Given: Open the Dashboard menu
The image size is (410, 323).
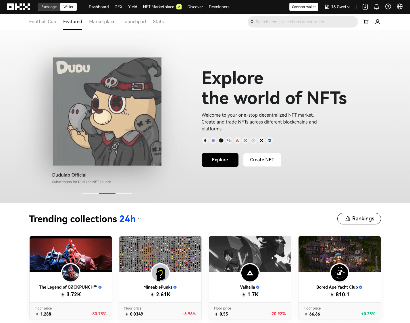Looking at the screenshot, I should [99, 7].
